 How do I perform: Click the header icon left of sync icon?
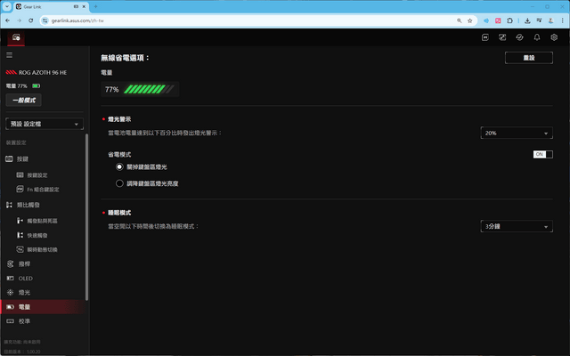(502, 37)
